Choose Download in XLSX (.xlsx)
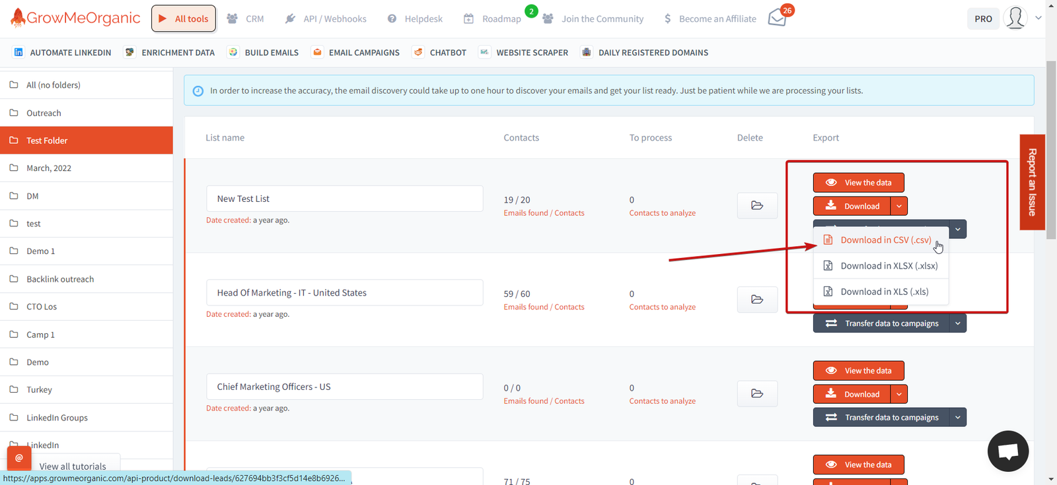 (881, 266)
